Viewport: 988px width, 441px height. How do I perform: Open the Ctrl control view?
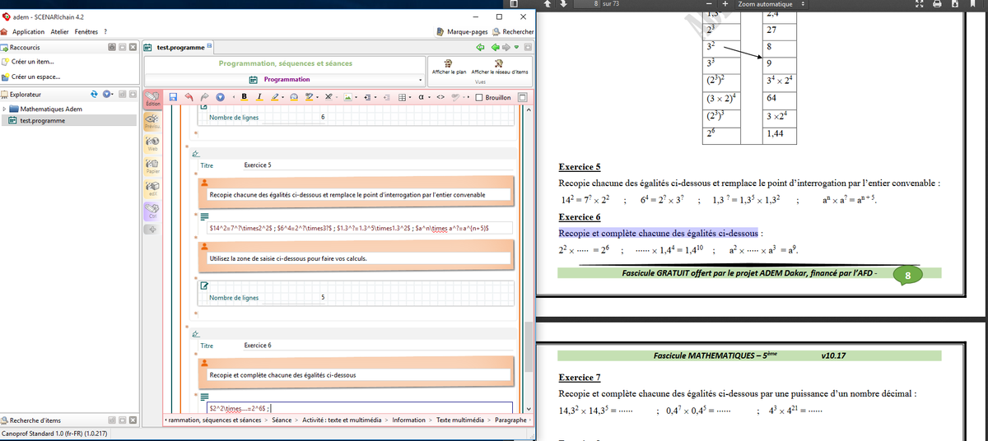[x=152, y=211]
